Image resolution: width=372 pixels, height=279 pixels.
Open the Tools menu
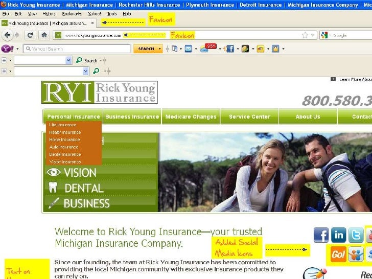112,14
